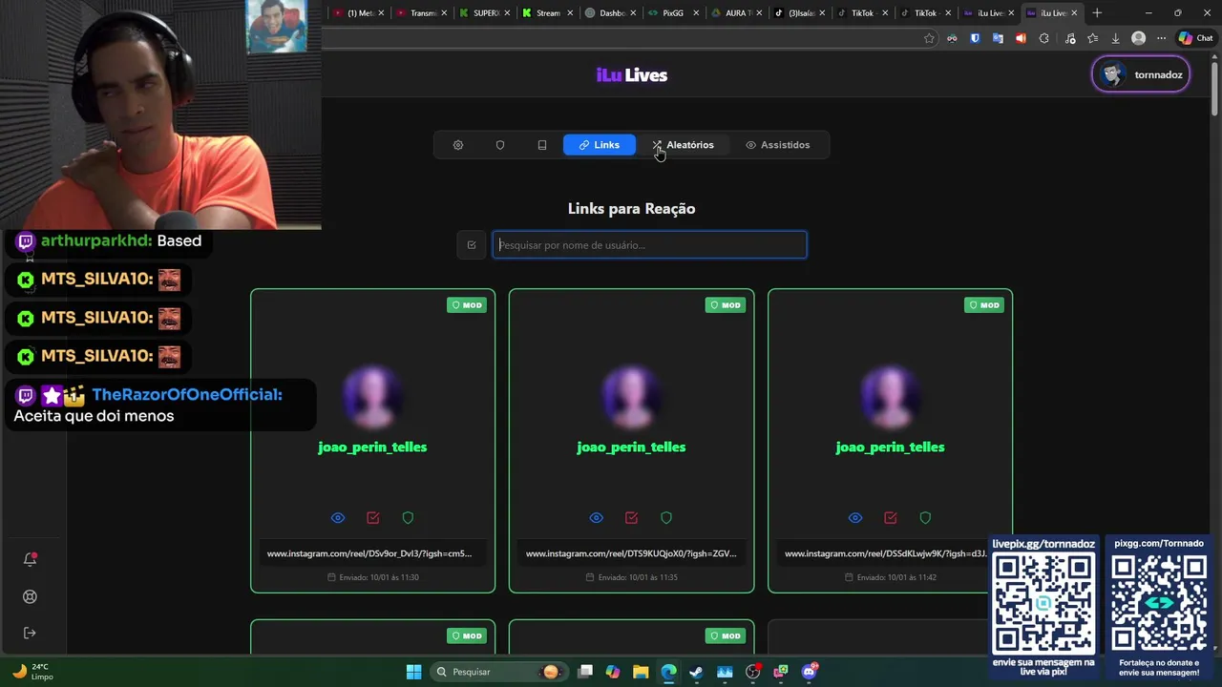
Task: Click joao_perin_telles on the card sent at 11:30
Action: (x=372, y=447)
